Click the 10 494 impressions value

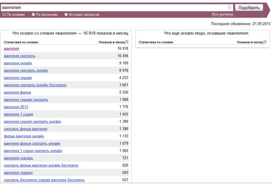coord(123,56)
